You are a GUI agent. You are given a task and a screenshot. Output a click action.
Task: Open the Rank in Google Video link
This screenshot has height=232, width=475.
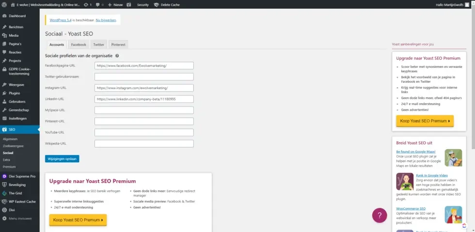pyautogui.click(x=432, y=175)
